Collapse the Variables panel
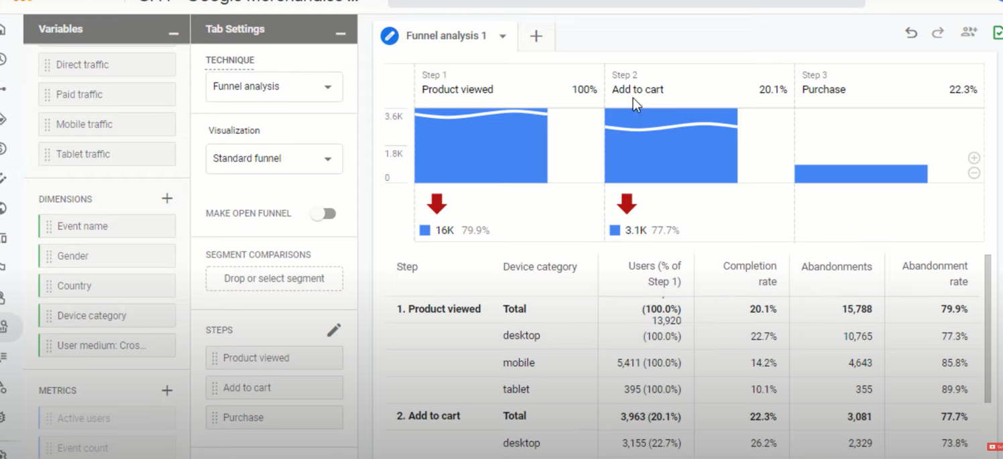The image size is (1003, 459). [x=174, y=31]
